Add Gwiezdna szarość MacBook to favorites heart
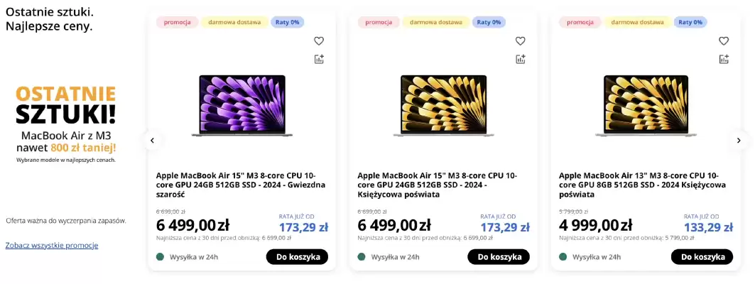 pos(319,41)
